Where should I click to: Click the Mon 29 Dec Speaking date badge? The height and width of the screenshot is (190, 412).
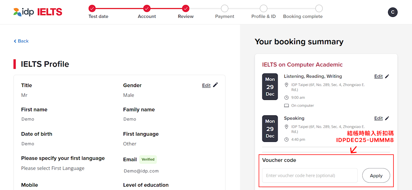pyautogui.click(x=270, y=129)
